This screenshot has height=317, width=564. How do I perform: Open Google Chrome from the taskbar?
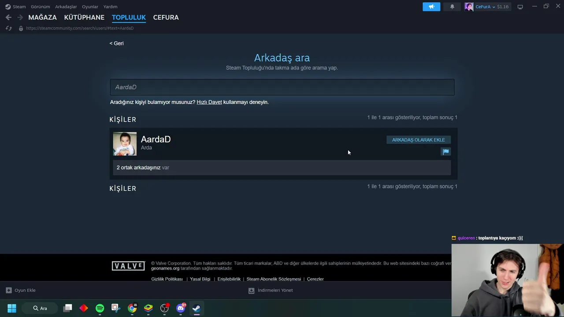point(132,308)
